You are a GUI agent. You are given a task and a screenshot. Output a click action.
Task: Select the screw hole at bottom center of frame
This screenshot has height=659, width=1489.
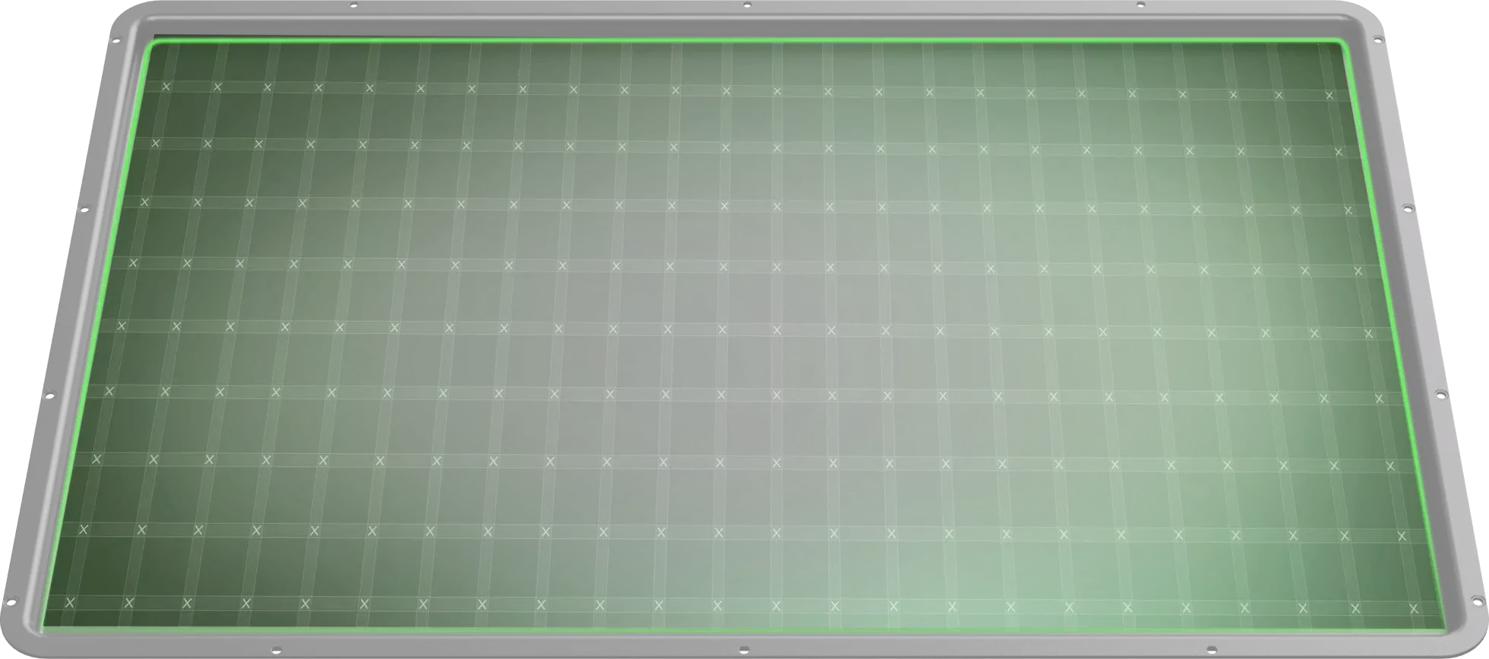742,651
